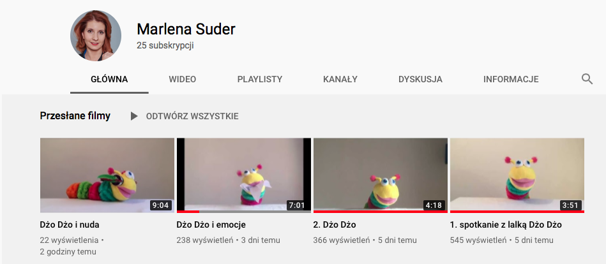This screenshot has width=606, height=264.
Task: Click the 1. spotkanie z lalką Dżo Dżo title
Action: [x=506, y=224]
